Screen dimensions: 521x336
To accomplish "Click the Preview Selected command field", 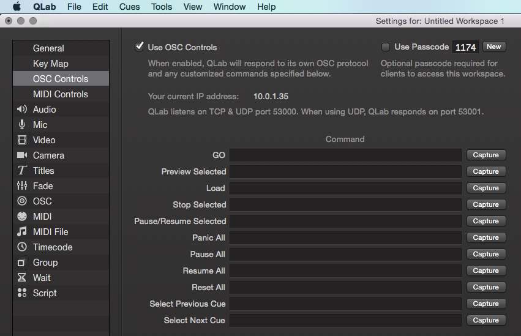I will coord(345,171).
